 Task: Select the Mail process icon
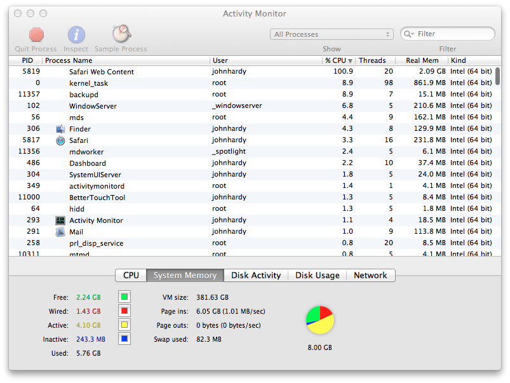[x=60, y=232]
